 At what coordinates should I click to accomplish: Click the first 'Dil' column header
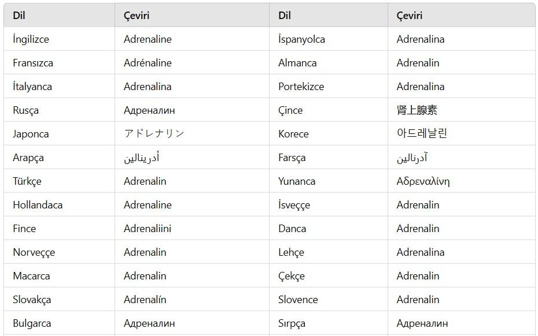(x=18, y=16)
